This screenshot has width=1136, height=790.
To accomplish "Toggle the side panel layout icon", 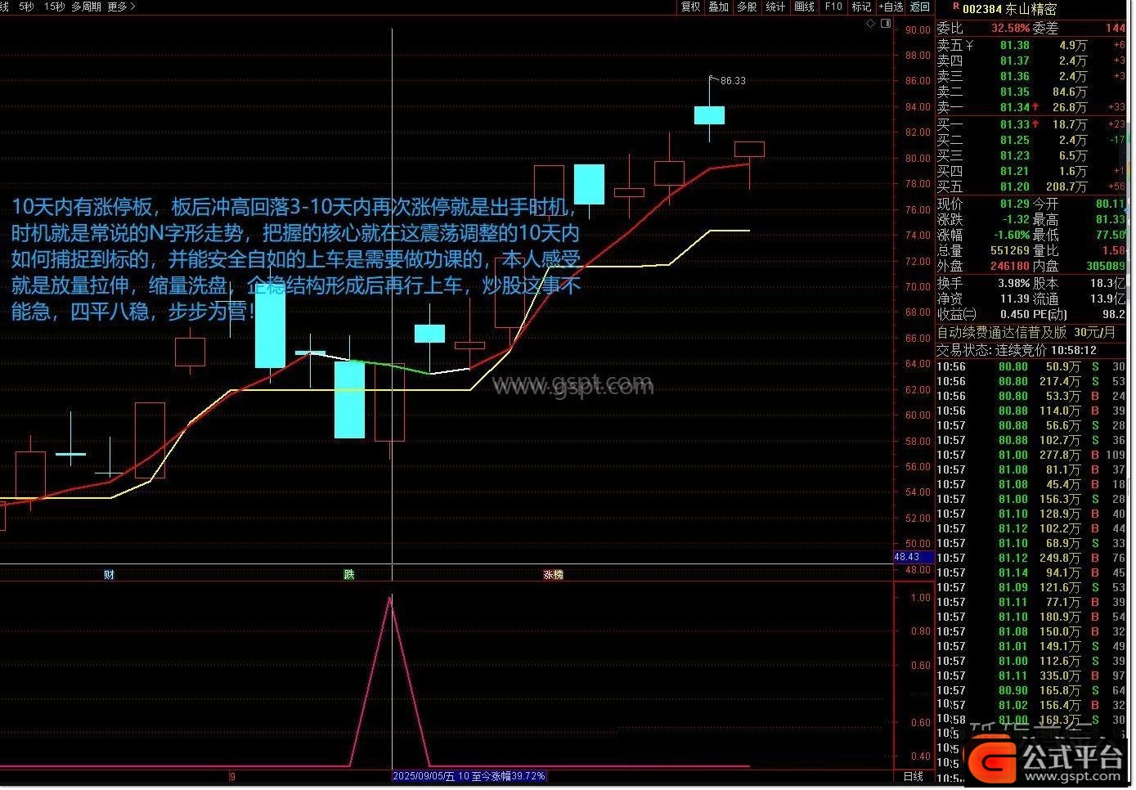I will point(886,24).
